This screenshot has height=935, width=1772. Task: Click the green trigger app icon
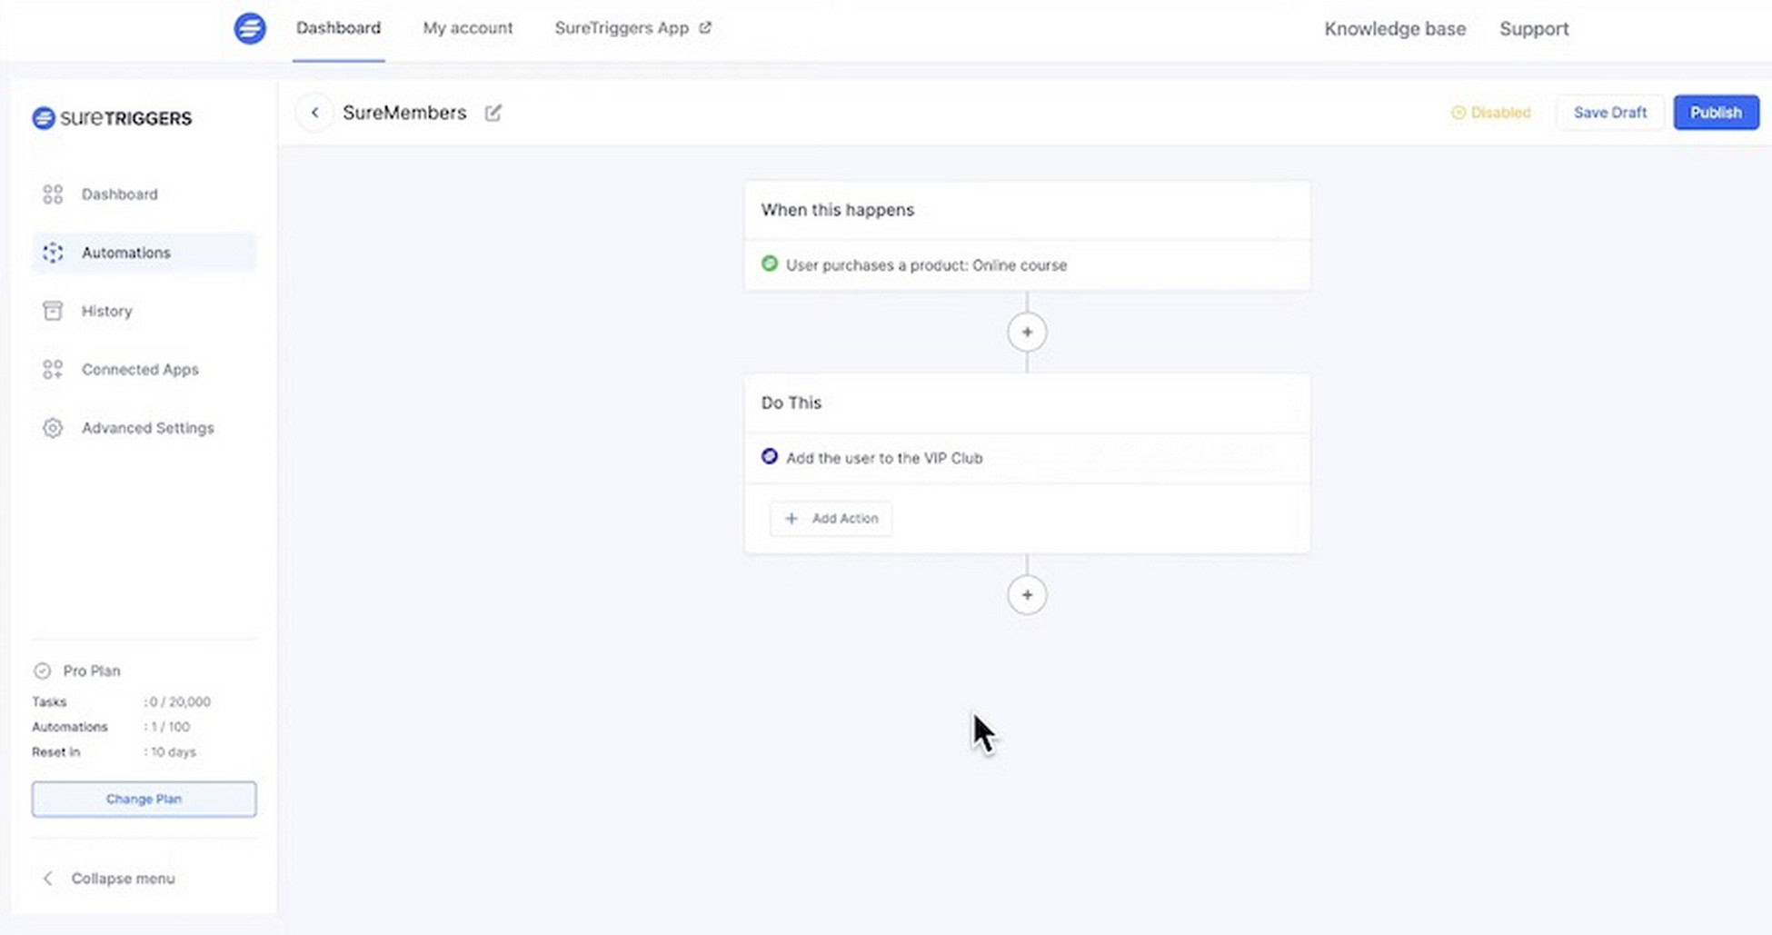click(770, 264)
